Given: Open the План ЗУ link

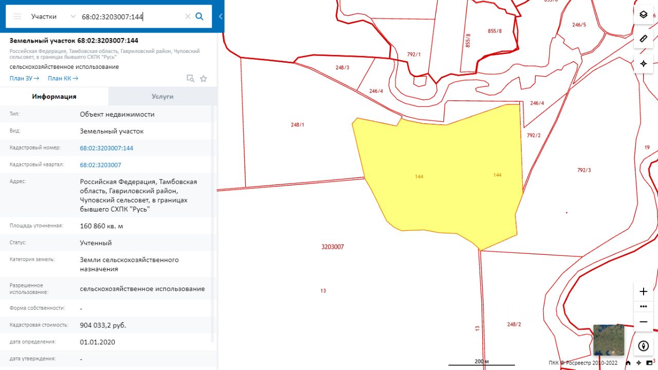Looking at the screenshot, I should (25, 78).
